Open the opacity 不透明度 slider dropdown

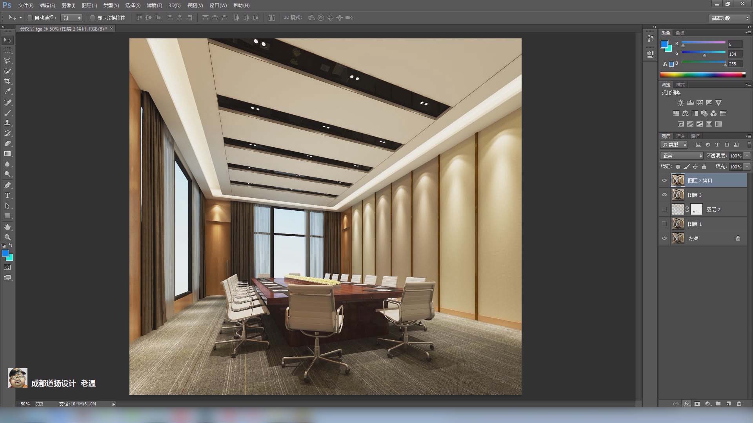(747, 156)
